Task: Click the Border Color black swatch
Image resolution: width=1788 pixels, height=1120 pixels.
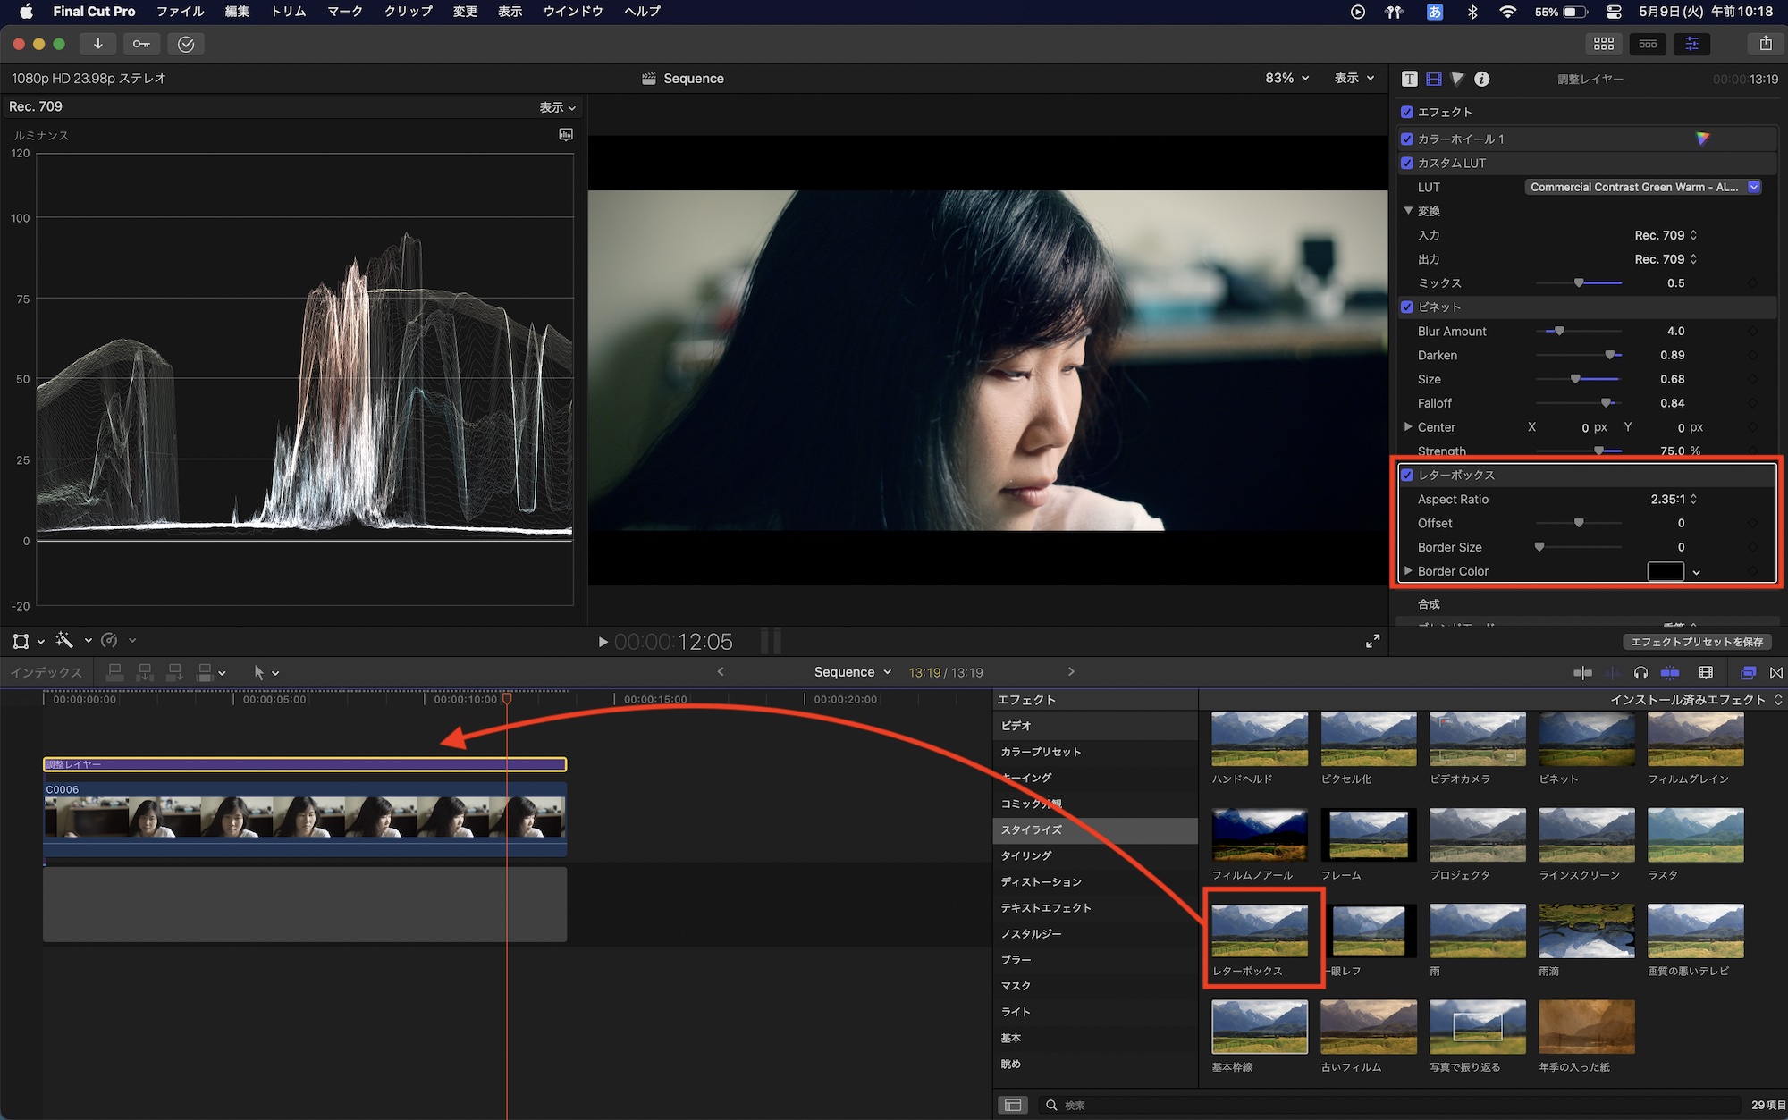Action: click(1665, 571)
